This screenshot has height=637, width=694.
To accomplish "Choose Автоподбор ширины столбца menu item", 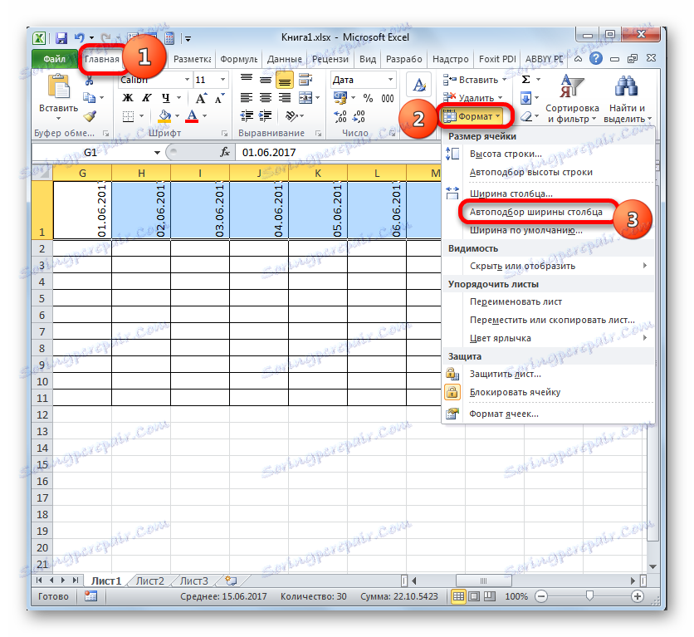I will click(536, 212).
